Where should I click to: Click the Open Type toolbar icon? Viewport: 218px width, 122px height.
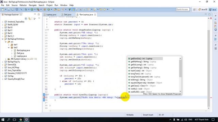tap(55, 9)
